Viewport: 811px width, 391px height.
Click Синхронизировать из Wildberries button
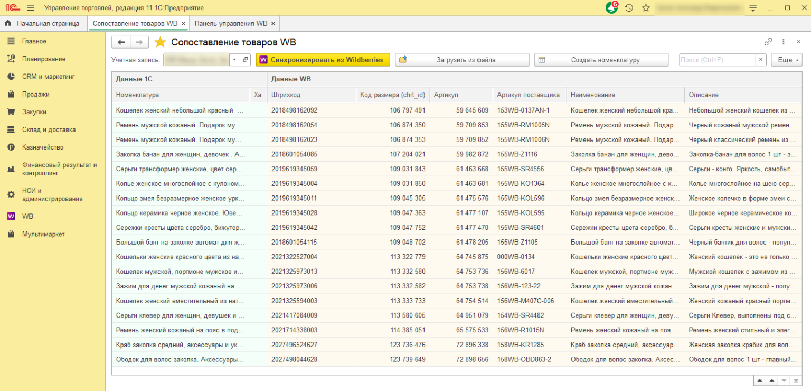click(x=323, y=60)
